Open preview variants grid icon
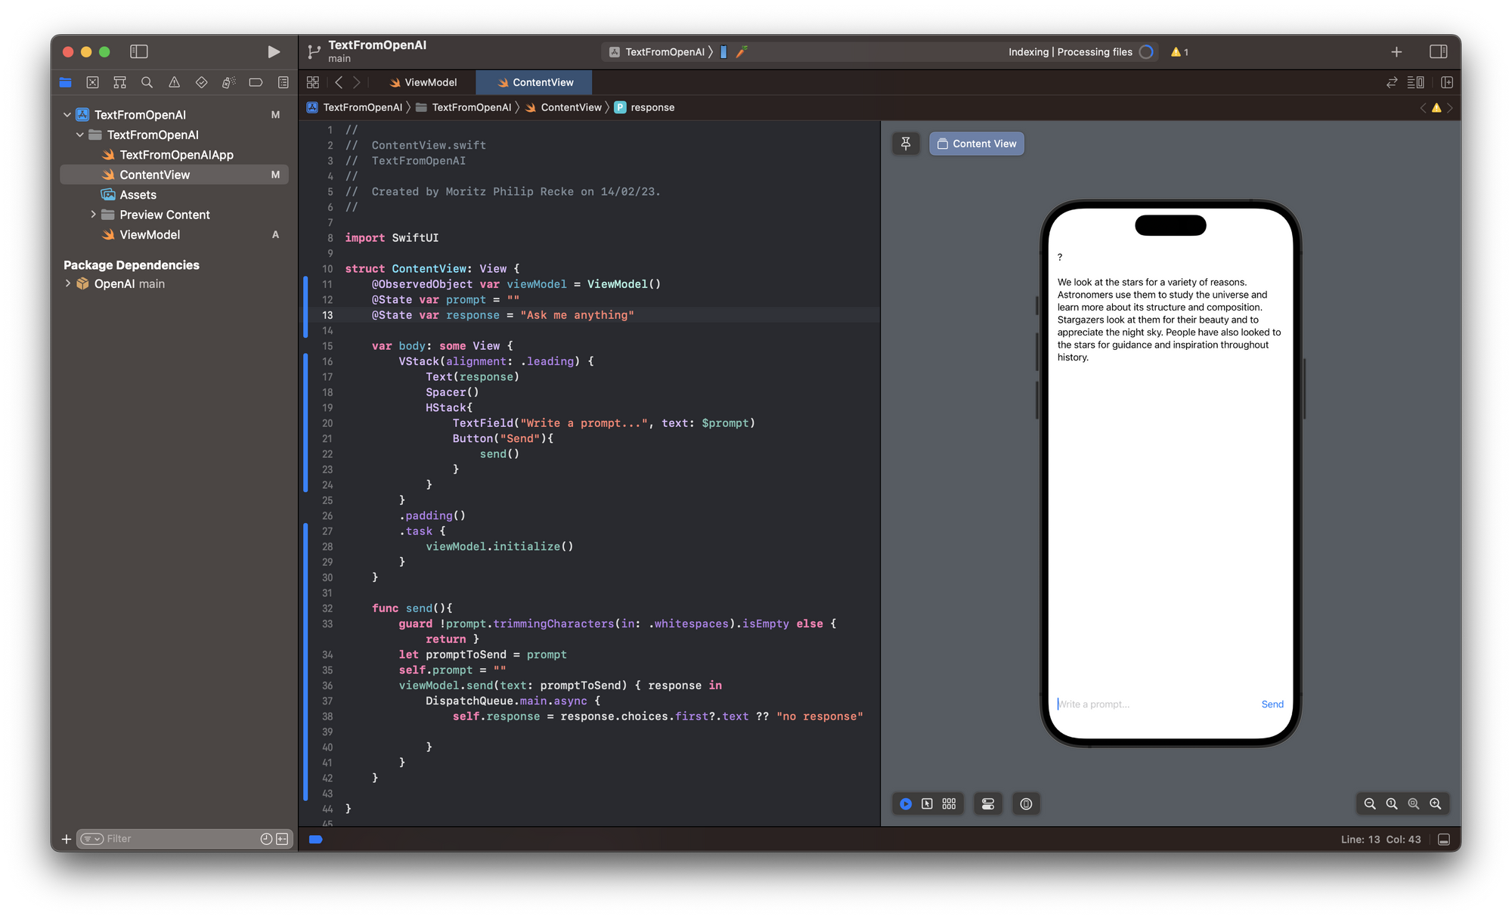 (949, 804)
